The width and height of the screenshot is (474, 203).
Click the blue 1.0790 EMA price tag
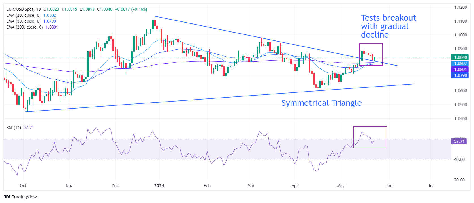[x=460, y=75]
